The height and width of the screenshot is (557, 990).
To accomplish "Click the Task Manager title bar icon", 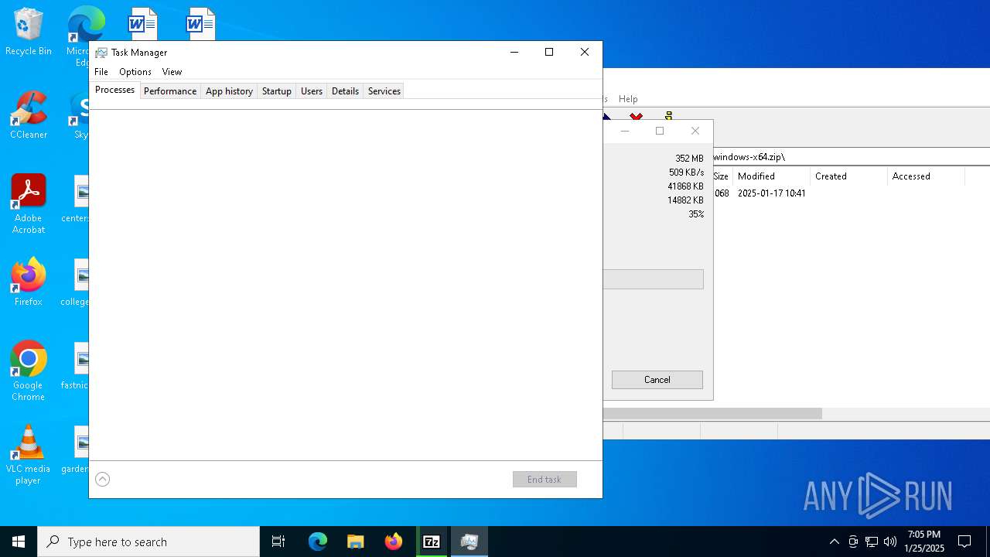I will coord(101,53).
